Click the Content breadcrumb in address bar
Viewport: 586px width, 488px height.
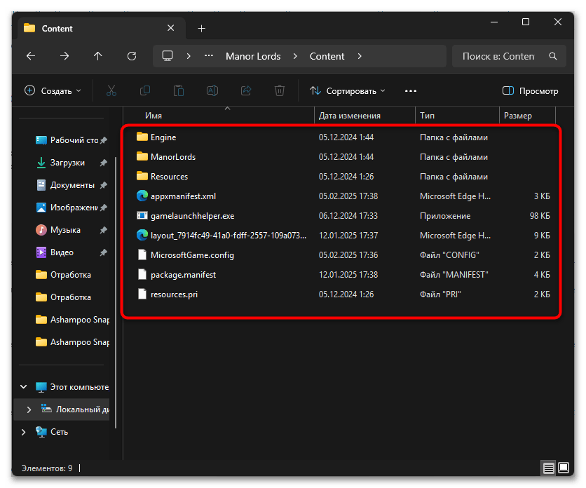point(327,56)
